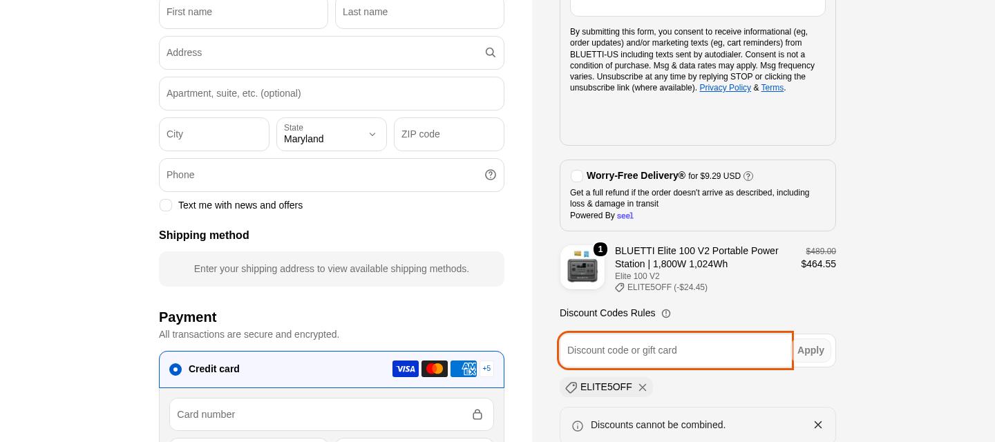Viewport: 995px width, 442px height.
Task: Focus the Discount code or gift card field
Action: (676, 350)
